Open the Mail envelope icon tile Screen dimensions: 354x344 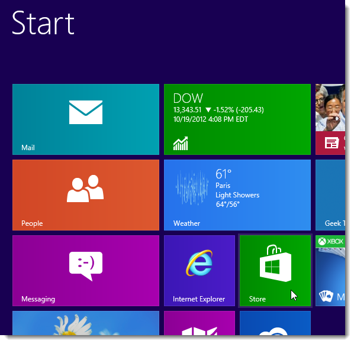pyautogui.click(x=86, y=112)
